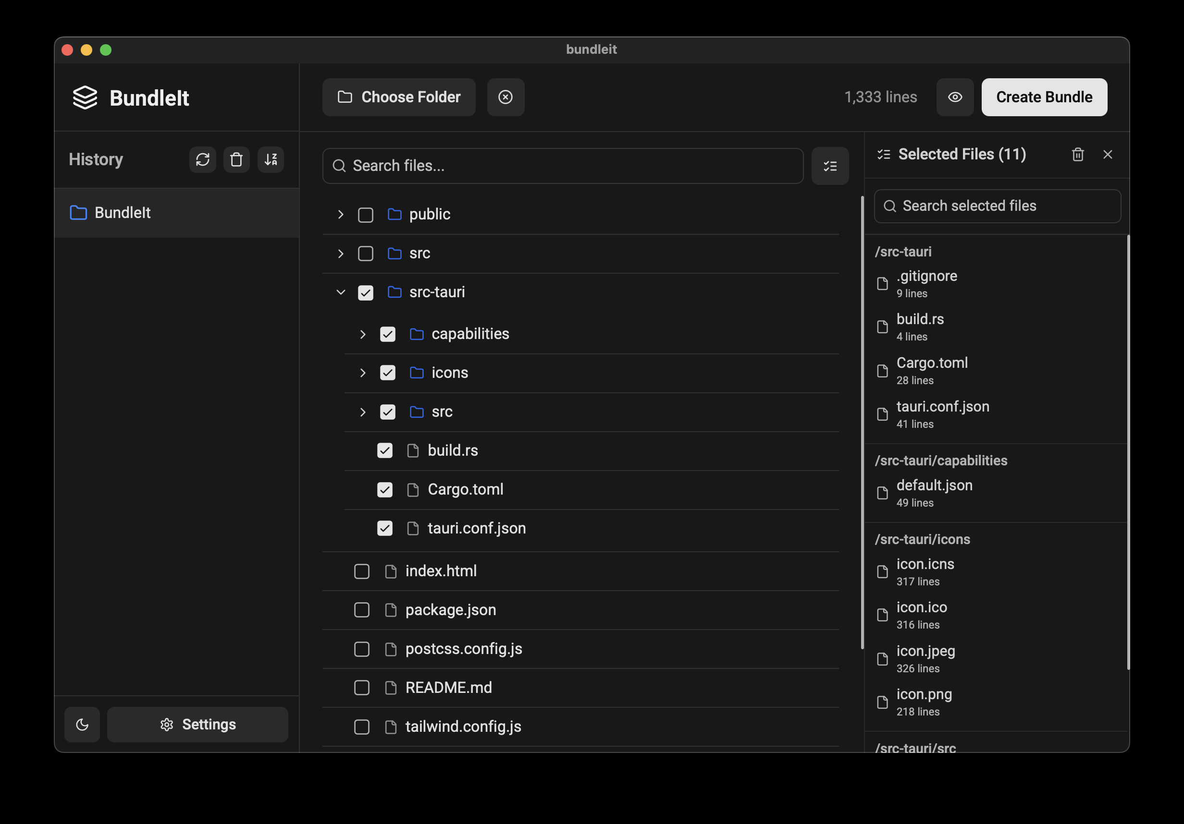Uncheck the Cargo.toml checkbox
This screenshot has width=1184, height=824.
tap(384, 490)
